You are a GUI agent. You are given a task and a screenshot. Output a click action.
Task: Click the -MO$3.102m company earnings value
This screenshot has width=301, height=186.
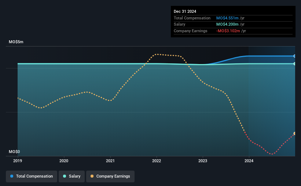(x=228, y=31)
